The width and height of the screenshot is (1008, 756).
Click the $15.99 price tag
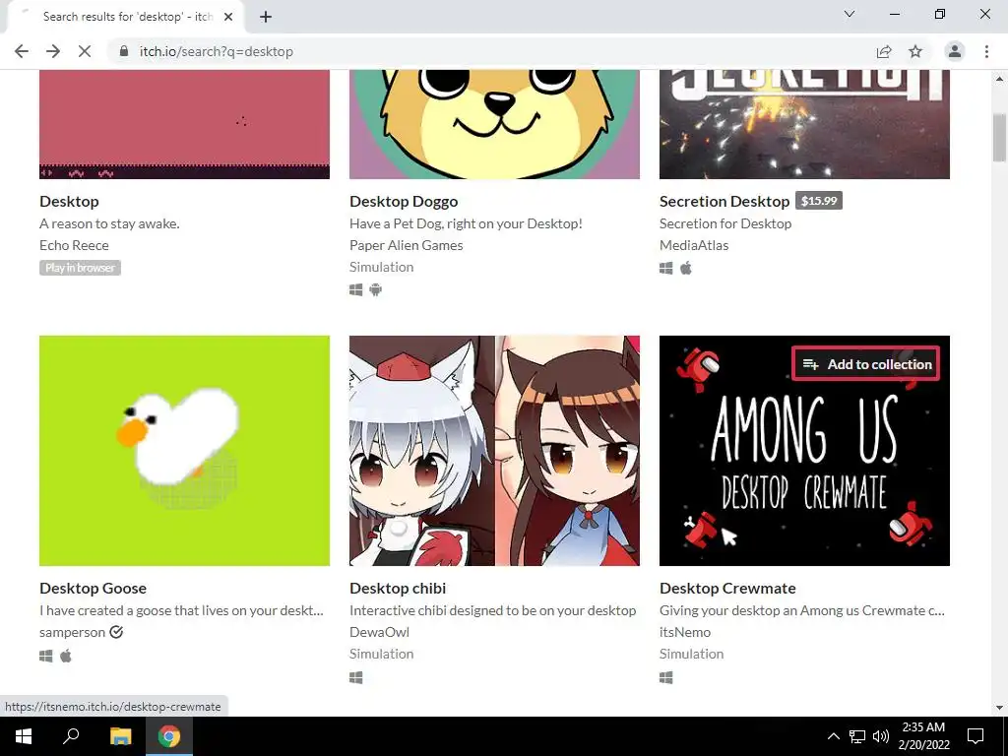(x=819, y=201)
